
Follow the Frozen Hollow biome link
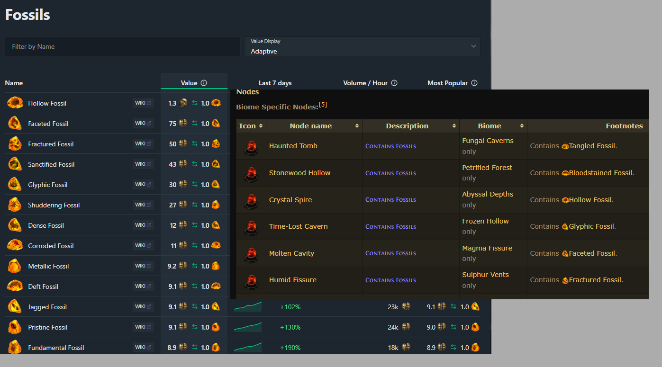coord(485,221)
